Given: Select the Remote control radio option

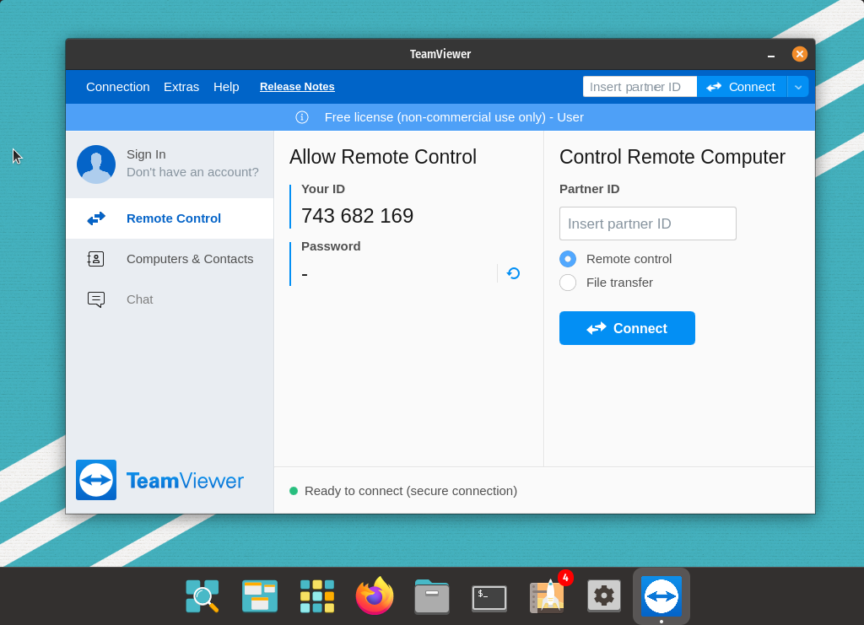Looking at the screenshot, I should click(568, 259).
